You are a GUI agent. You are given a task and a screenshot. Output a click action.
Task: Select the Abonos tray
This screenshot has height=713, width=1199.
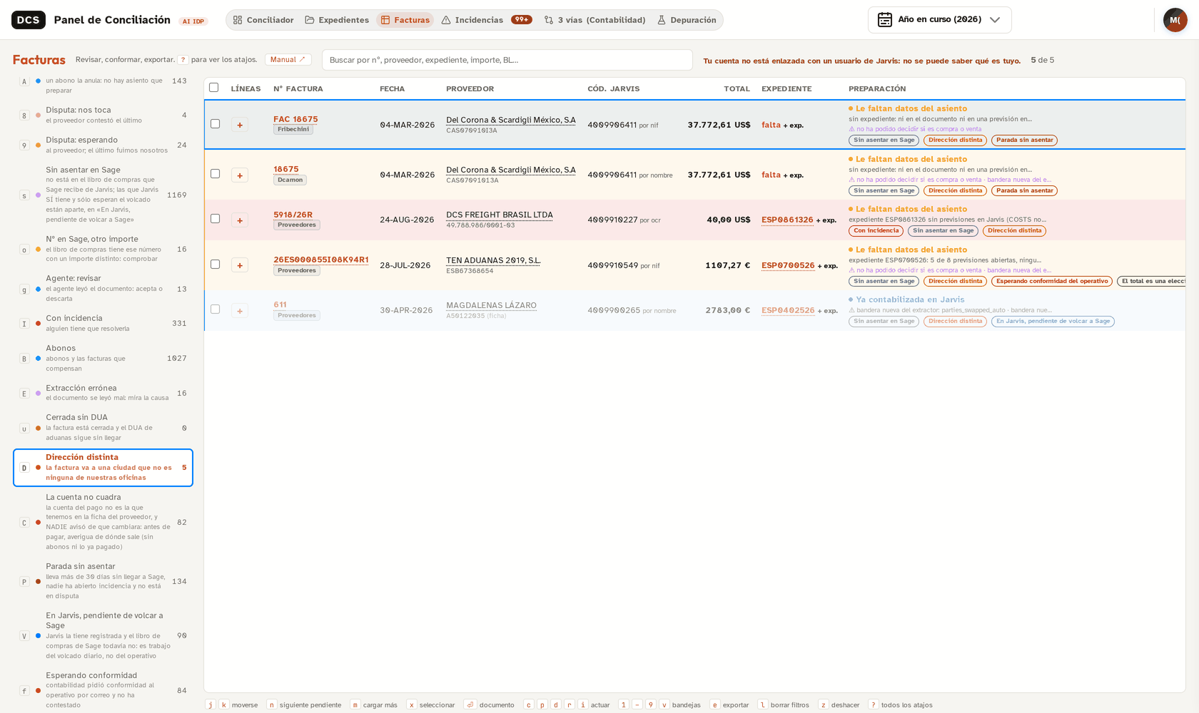point(103,358)
